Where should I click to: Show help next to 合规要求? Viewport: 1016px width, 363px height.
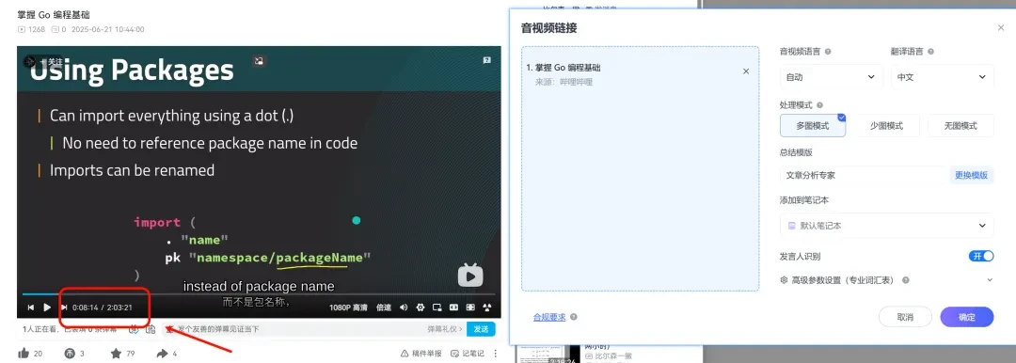click(x=574, y=317)
